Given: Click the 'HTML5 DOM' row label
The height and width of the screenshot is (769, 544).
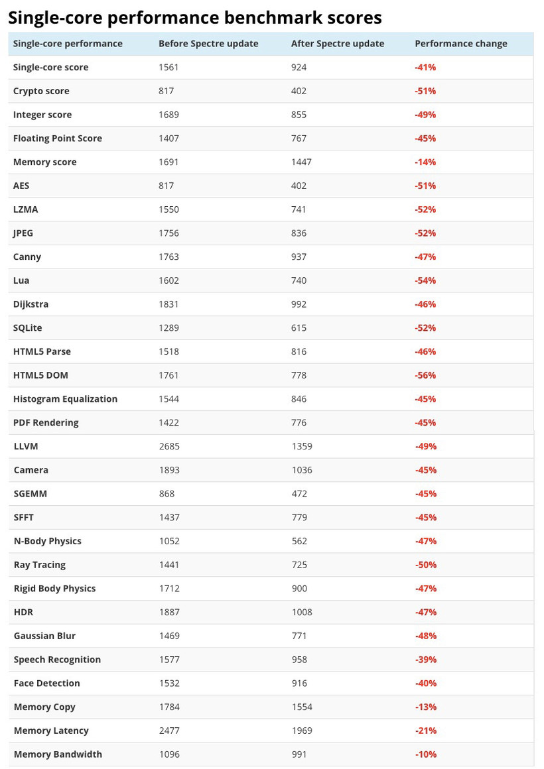Looking at the screenshot, I should [x=40, y=375].
